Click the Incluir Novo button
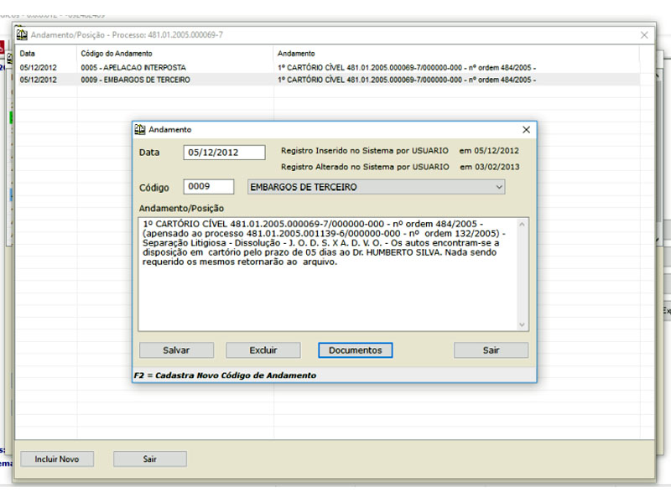The width and height of the screenshot is (671, 503). [57, 459]
